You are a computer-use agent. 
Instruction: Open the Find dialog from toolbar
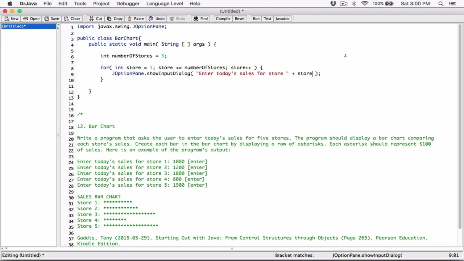200,18
